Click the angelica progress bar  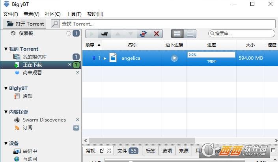[211, 55]
